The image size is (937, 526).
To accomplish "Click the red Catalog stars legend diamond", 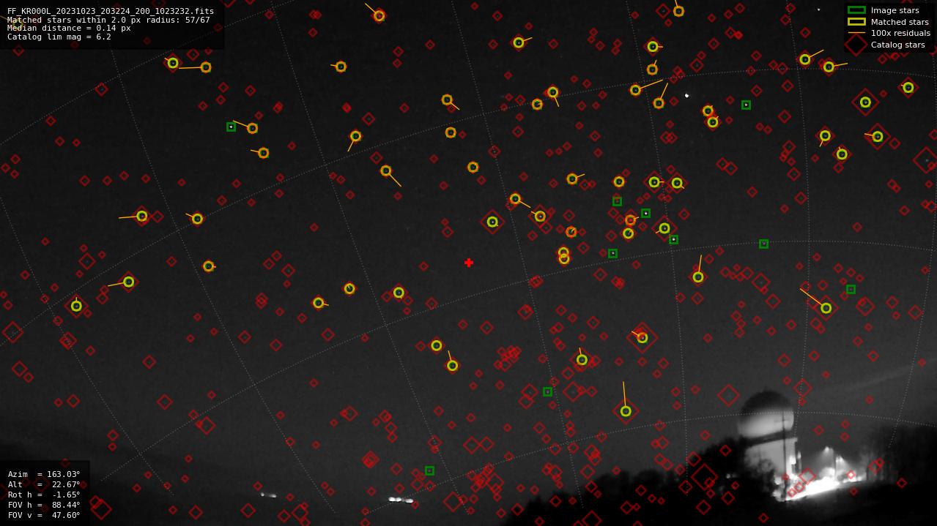I will tap(856, 45).
